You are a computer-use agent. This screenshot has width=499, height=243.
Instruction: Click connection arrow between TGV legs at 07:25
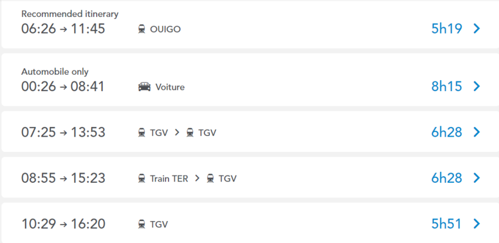(176, 132)
